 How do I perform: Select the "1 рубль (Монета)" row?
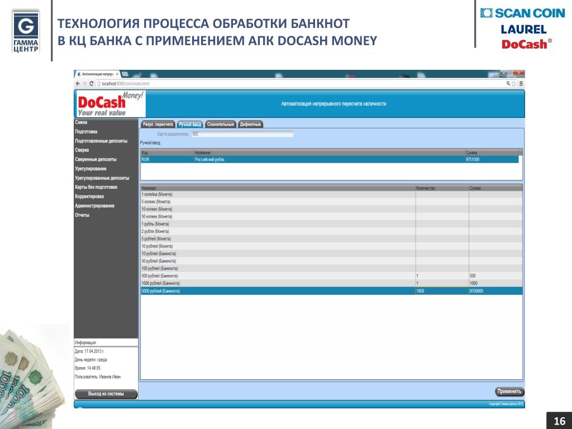coord(331,224)
